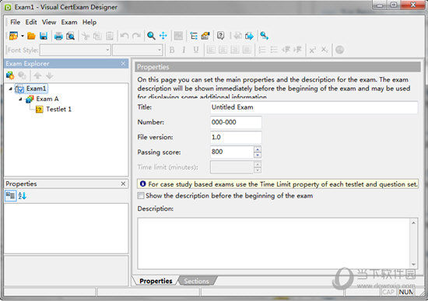The width and height of the screenshot is (428, 301).
Task: Click the question mark help icon
Action: [220, 36]
